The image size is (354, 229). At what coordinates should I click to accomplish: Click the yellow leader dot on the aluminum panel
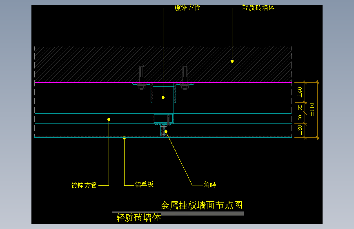[x=124, y=138]
